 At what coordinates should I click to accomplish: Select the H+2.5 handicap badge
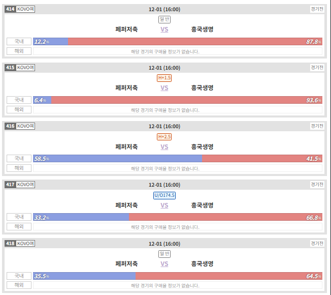coord(164,137)
